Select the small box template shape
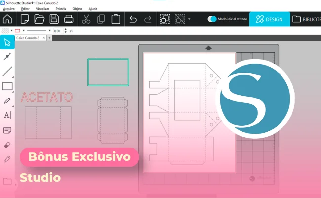 113,120
